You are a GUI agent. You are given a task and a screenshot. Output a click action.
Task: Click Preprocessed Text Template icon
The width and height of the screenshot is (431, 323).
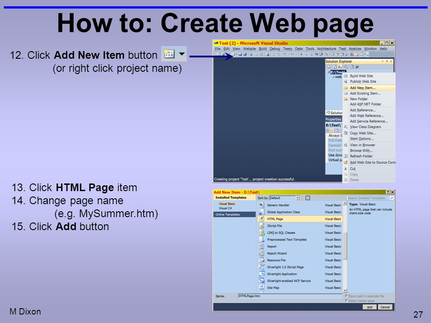(262, 240)
